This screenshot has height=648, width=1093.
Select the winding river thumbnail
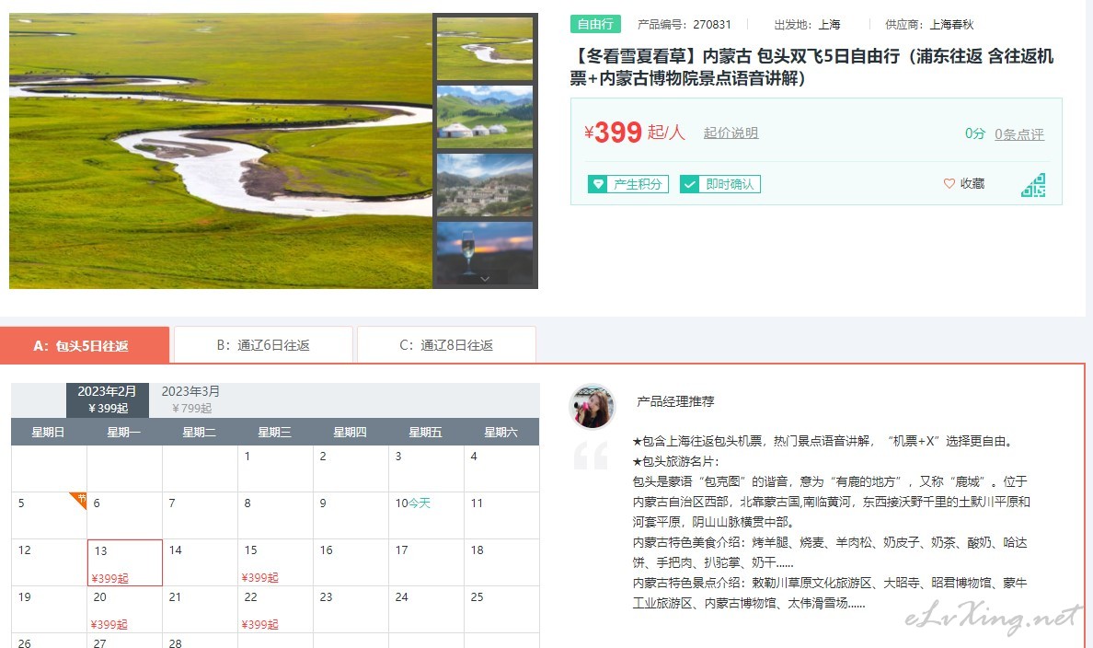point(485,49)
